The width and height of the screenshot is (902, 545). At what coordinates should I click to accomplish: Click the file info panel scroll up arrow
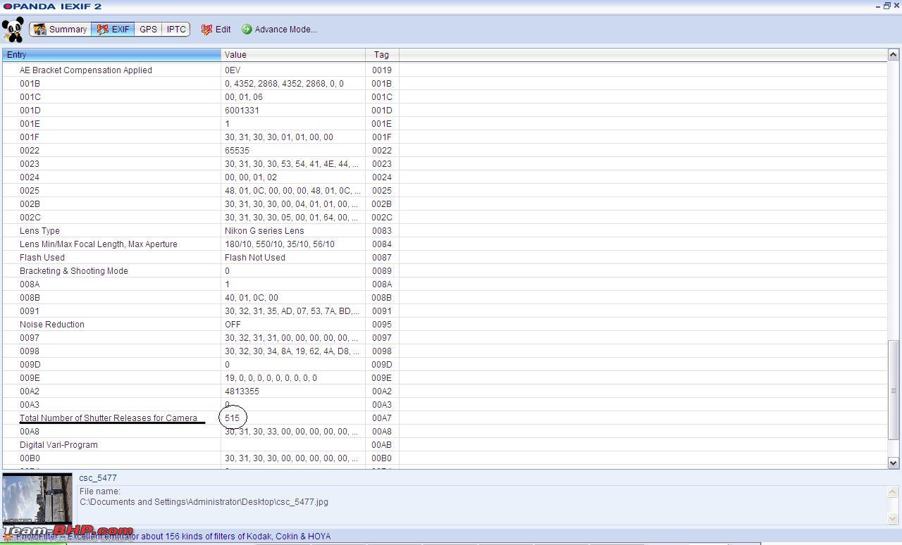coord(893,491)
